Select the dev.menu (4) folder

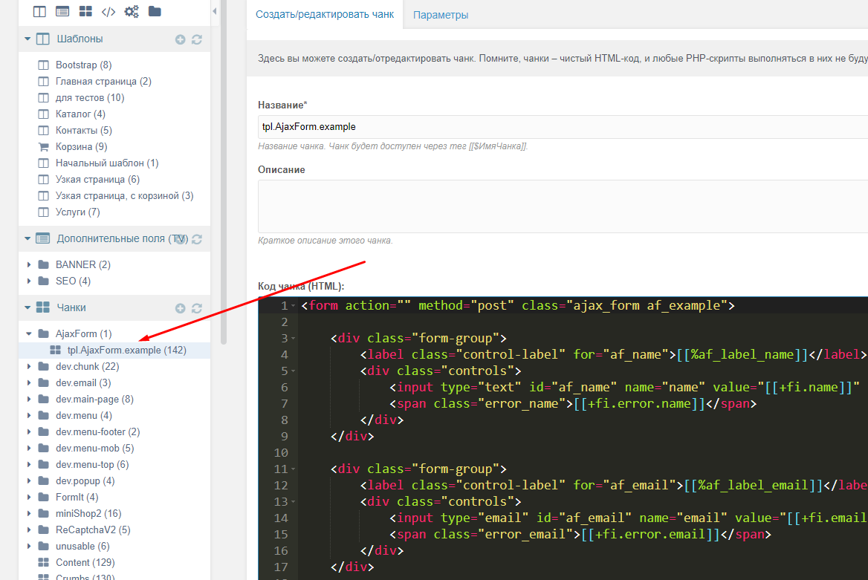pos(83,416)
